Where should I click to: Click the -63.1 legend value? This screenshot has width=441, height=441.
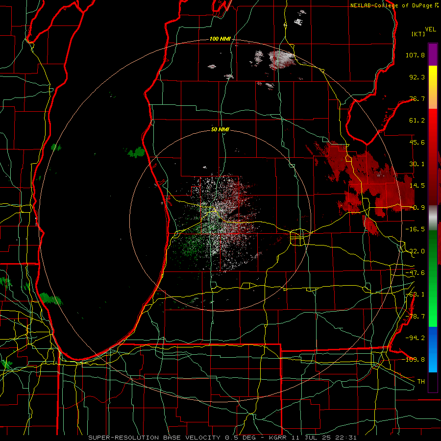tap(415, 294)
